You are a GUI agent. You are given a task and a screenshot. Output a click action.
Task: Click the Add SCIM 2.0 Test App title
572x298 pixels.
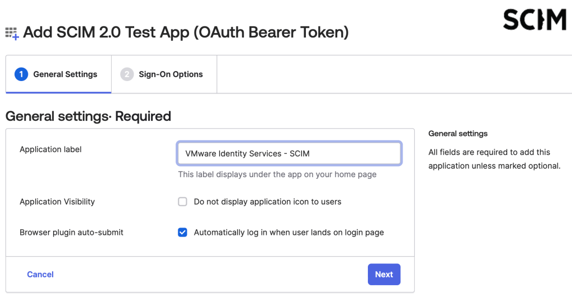186,32
